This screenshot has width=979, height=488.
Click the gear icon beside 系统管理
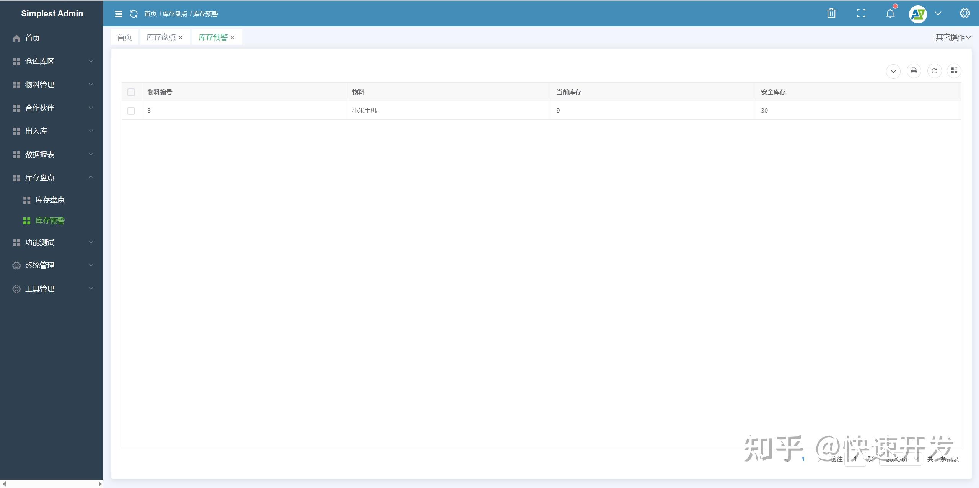click(x=16, y=266)
